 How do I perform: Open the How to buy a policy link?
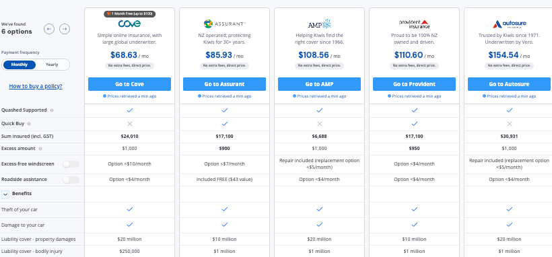36,86
